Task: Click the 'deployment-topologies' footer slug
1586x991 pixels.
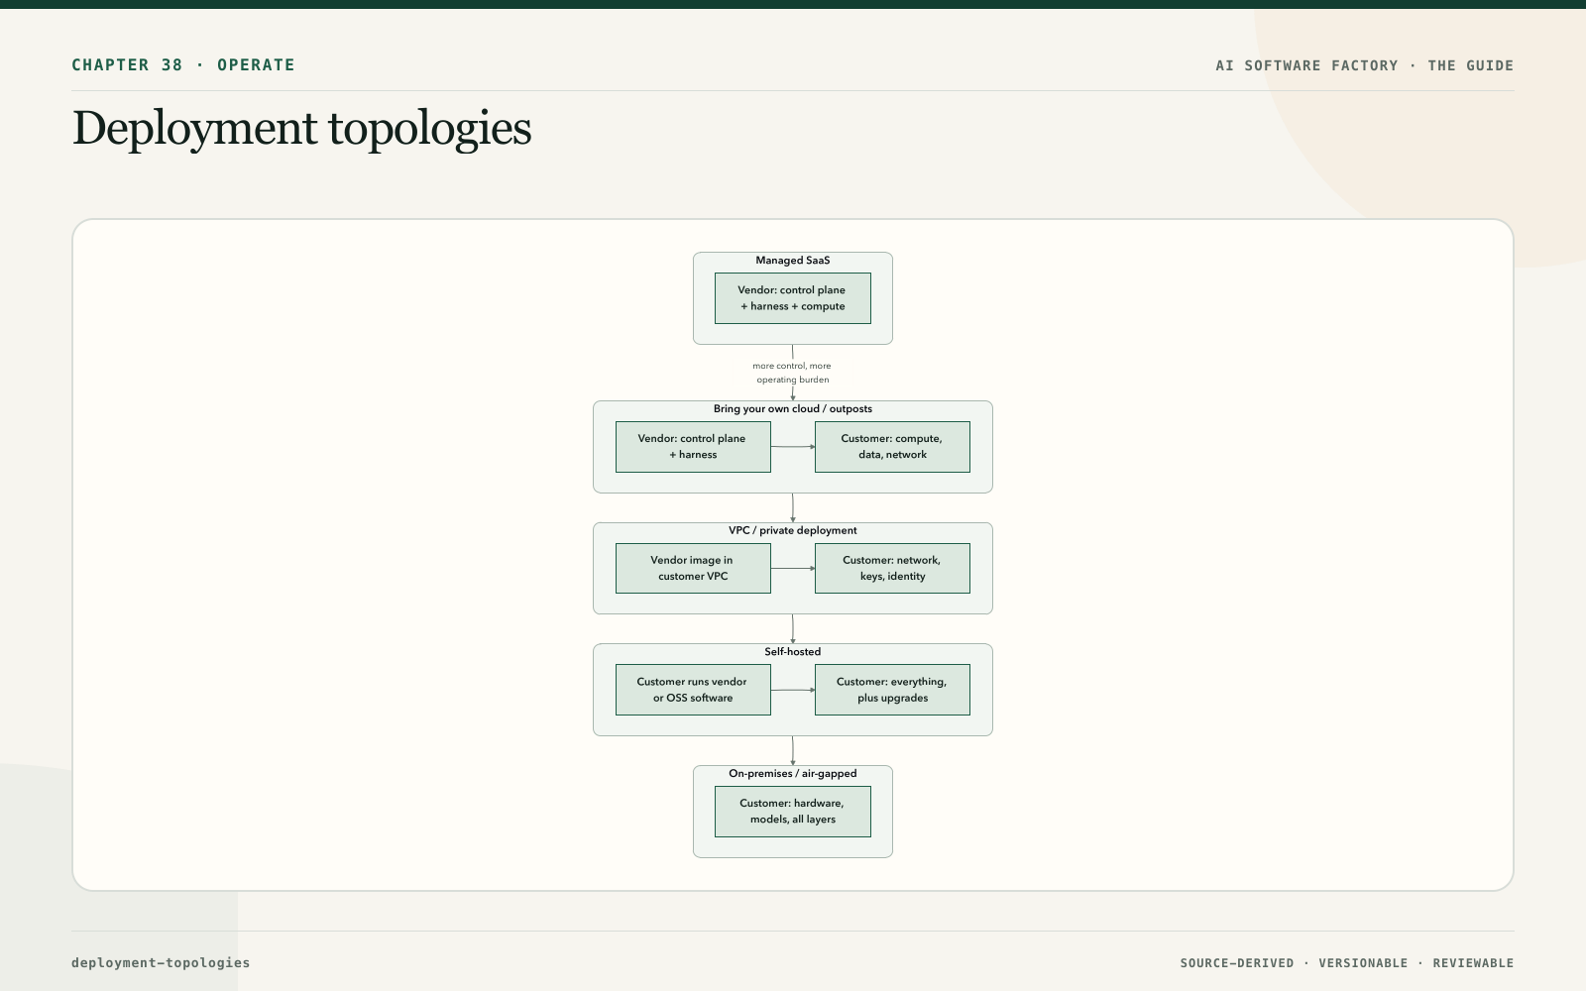Action: (x=161, y=962)
